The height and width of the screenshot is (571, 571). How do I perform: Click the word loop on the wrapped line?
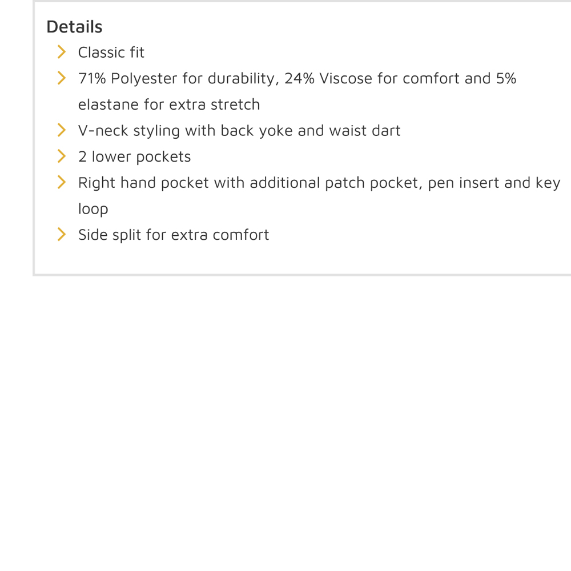93,209
